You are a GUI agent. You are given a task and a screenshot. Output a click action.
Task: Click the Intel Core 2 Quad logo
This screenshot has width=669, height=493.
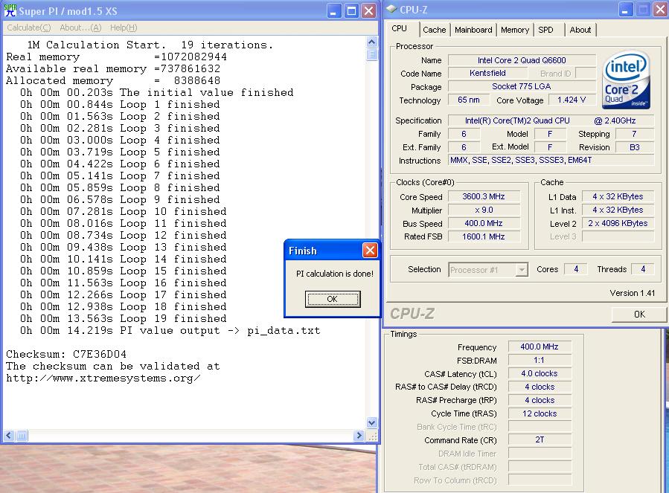click(626, 80)
